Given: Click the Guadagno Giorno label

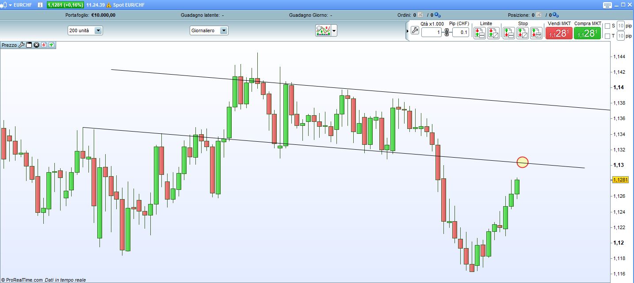Looking at the screenshot, I should point(309,15).
